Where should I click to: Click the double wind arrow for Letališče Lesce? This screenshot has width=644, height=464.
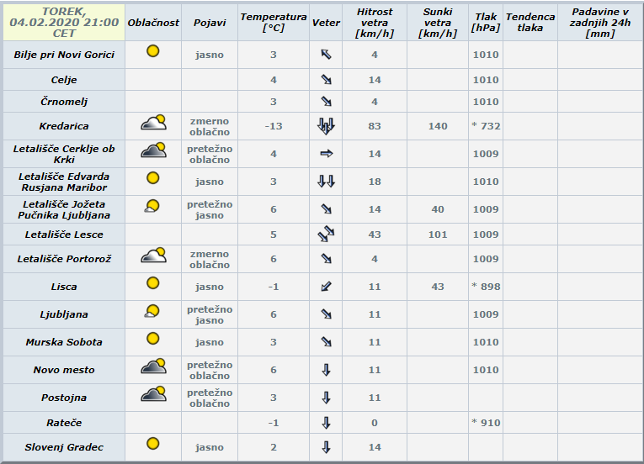click(326, 235)
